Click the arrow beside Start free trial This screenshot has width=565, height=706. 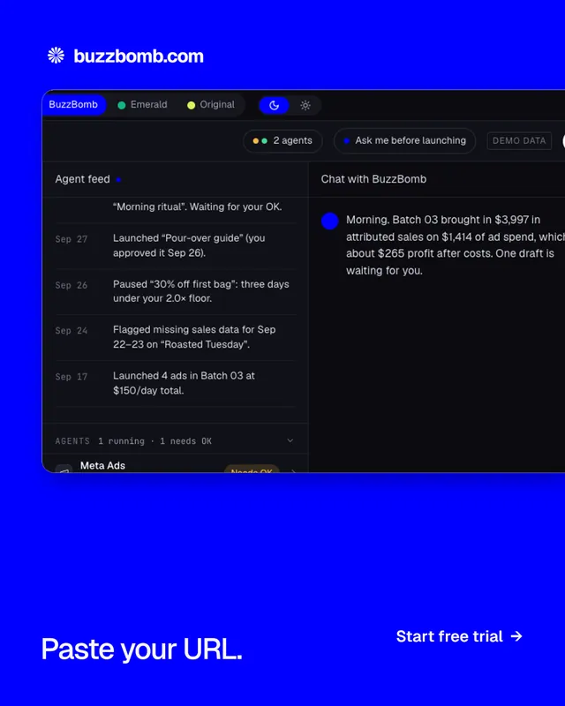pos(516,636)
